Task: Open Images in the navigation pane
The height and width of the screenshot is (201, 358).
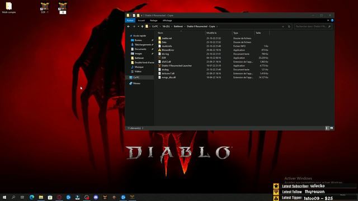Action: (x=138, y=54)
